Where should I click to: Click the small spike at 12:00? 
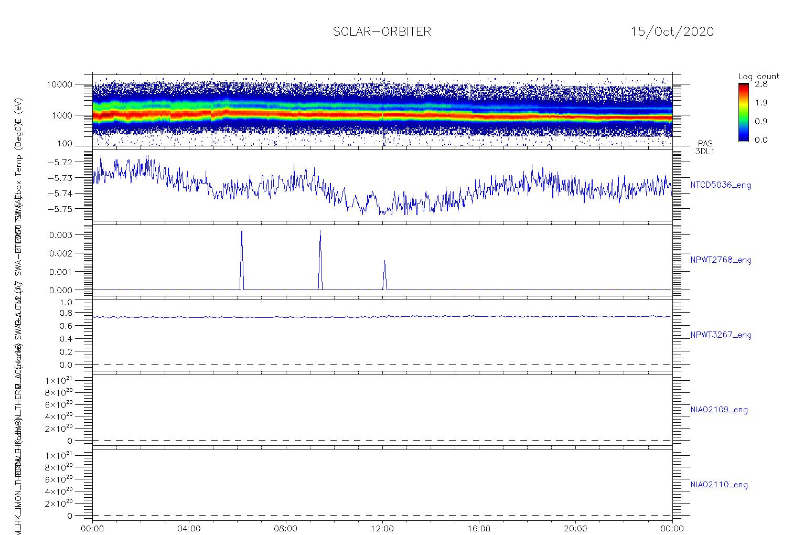pyautogui.click(x=384, y=275)
